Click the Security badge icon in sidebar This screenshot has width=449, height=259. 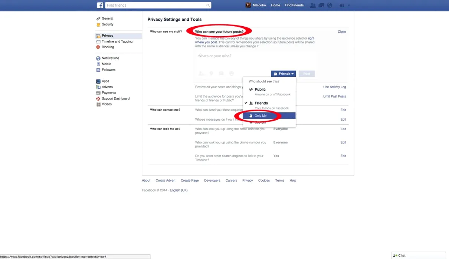pyautogui.click(x=98, y=24)
